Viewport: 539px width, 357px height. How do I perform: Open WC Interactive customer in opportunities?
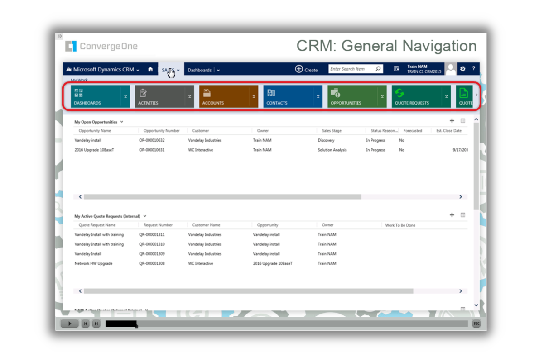200,150
